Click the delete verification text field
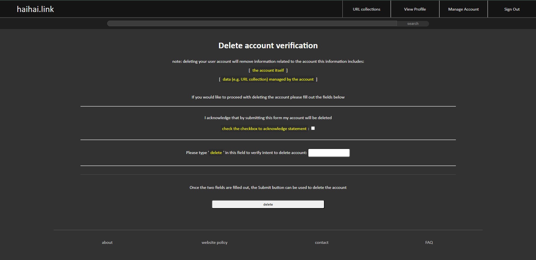The image size is (536, 260). (329, 153)
